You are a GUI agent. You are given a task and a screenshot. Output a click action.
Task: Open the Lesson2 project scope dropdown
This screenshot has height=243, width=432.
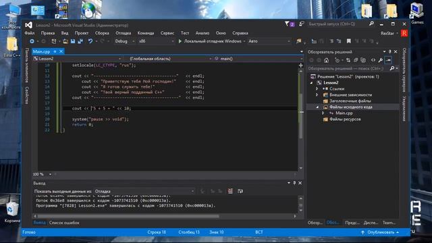(77, 59)
